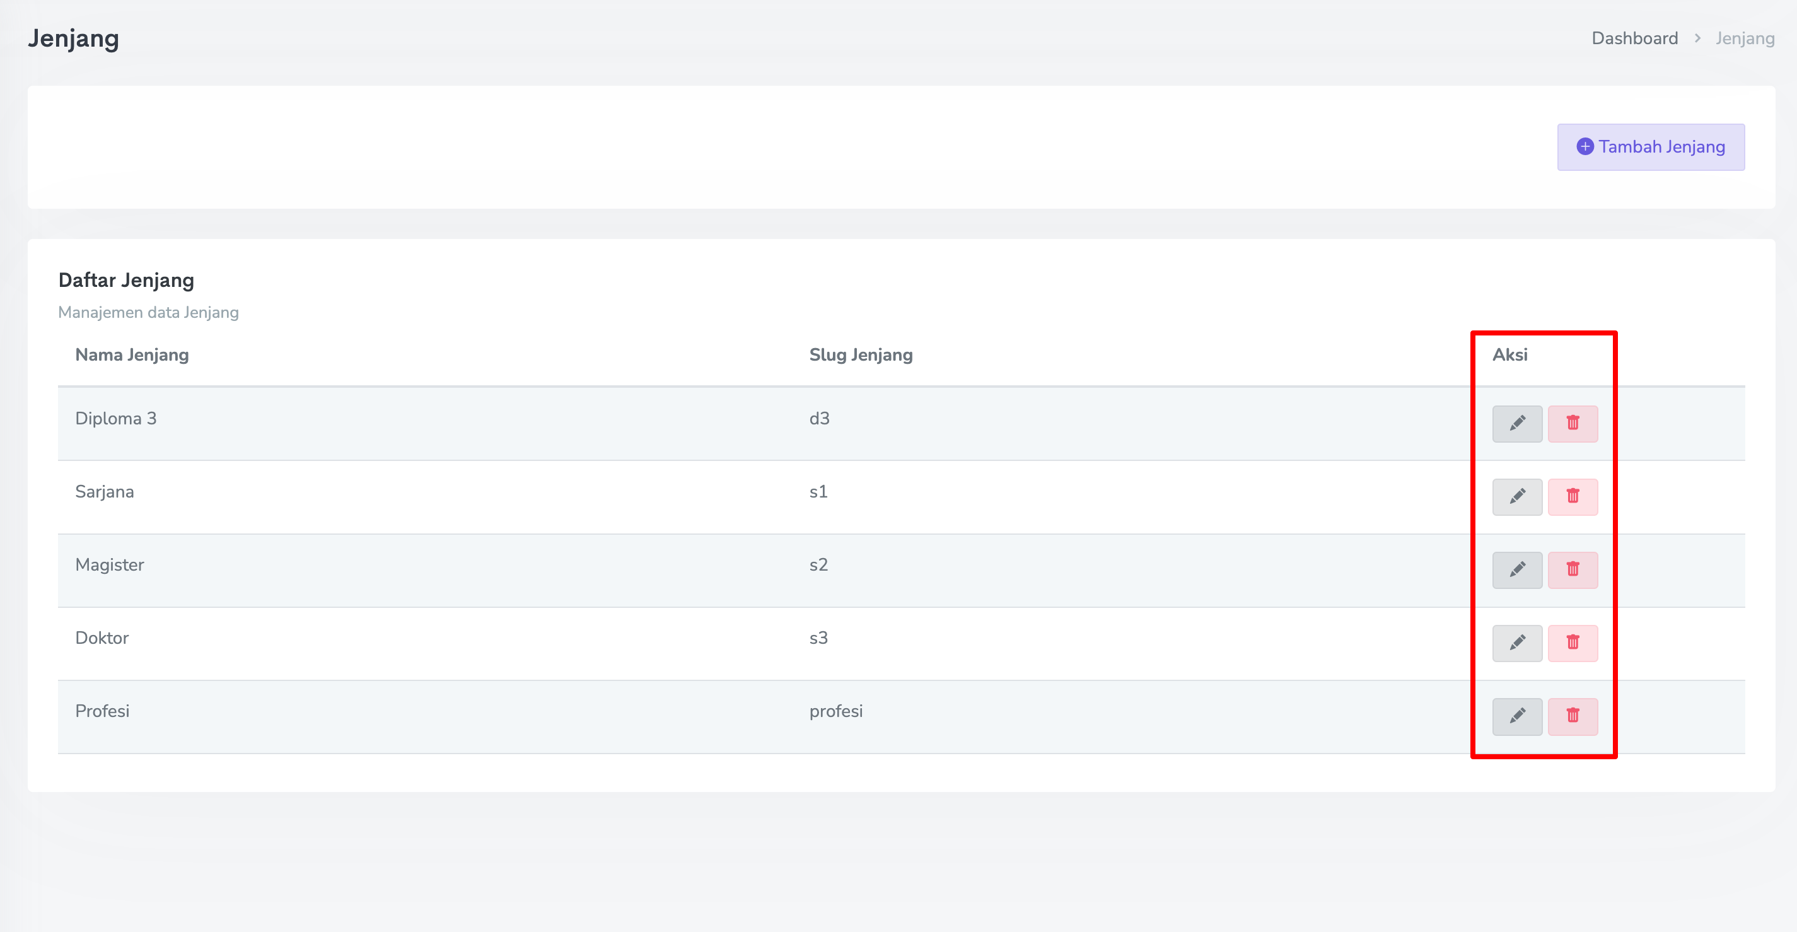Click the Nama Jenjang column header
Viewport: 1797px width, 932px height.
pos(132,354)
